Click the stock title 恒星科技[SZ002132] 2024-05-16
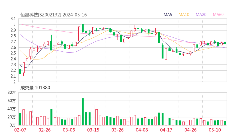 [53, 15]
